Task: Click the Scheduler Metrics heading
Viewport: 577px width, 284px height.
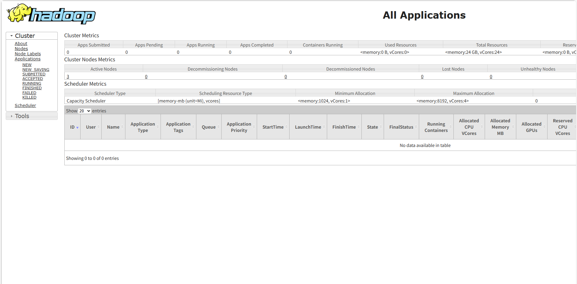Action: pyautogui.click(x=85, y=84)
